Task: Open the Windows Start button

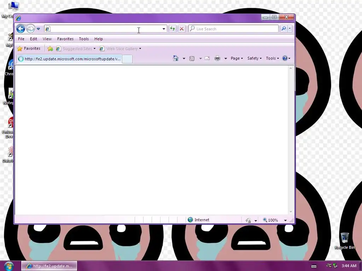Action: (8, 266)
